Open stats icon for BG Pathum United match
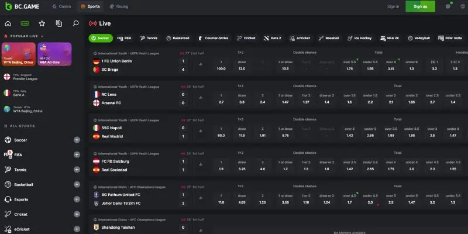This screenshot has width=468, height=234. [x=200, y=198]
